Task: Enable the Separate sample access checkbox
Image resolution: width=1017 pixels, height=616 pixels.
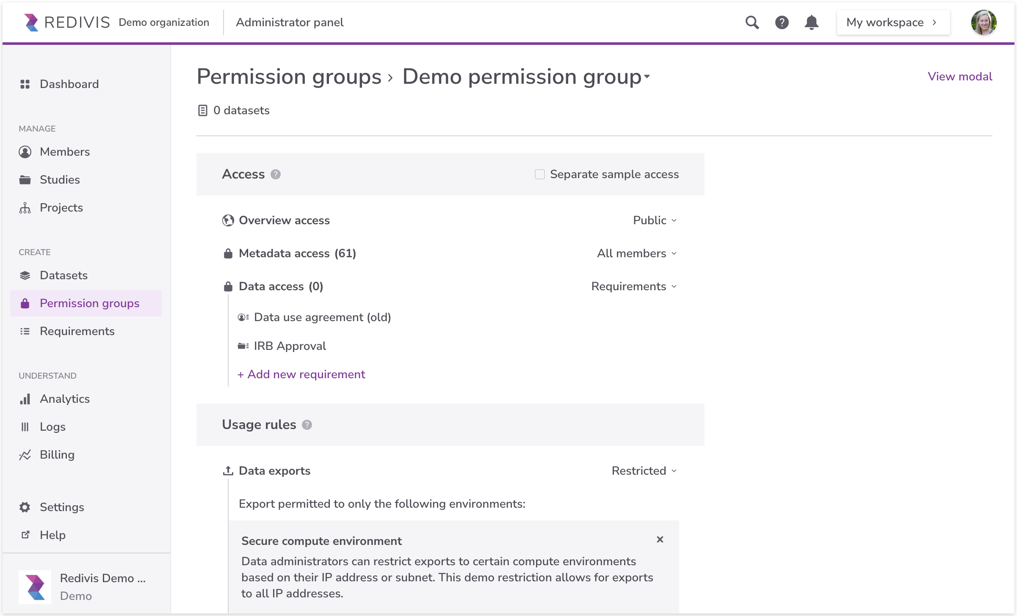Action: point(540,174)
